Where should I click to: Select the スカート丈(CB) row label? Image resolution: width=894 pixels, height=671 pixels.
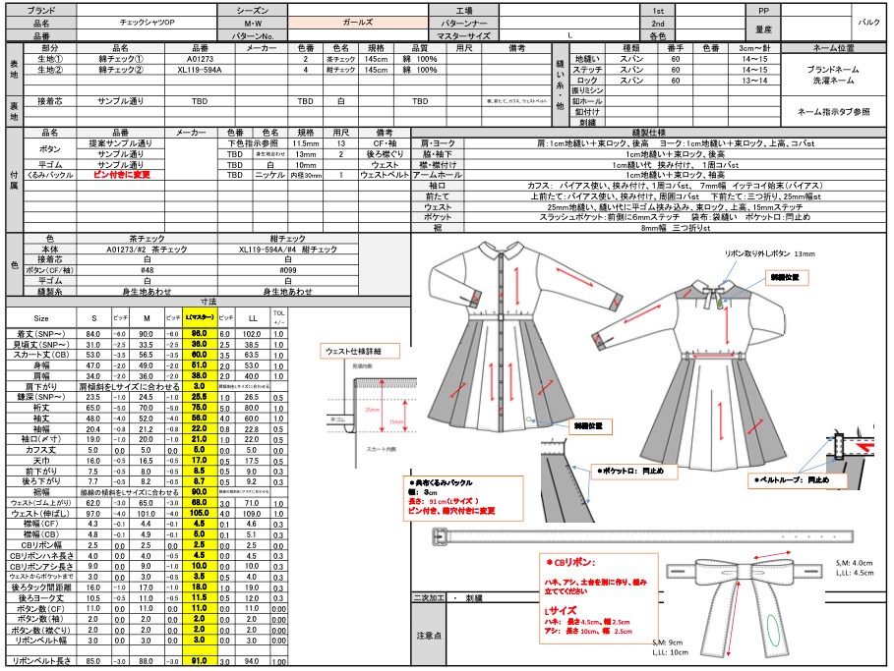click(x=41, y=355)
